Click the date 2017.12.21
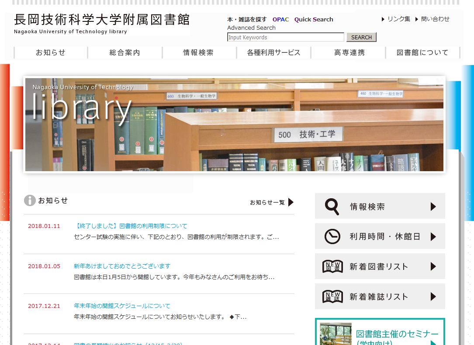Viewport: 474px width, 345px height. [44, 306]
